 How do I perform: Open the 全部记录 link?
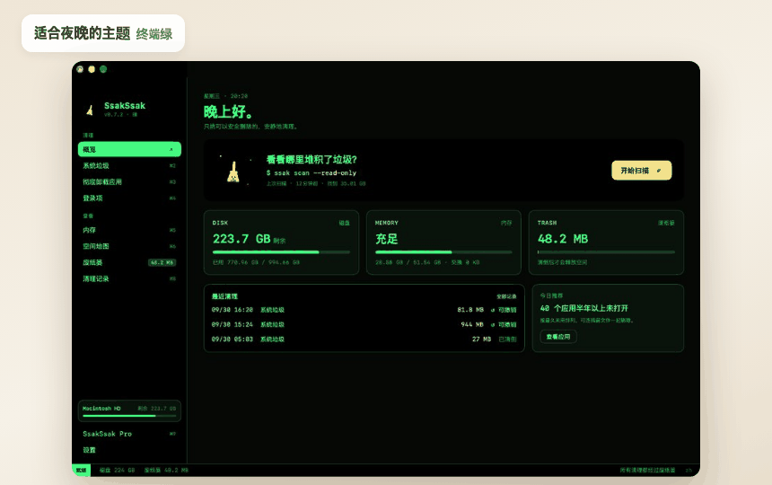tap(506, 296)
